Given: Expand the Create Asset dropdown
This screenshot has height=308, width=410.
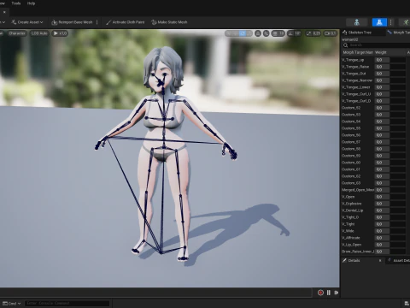Looking at the screenshot, I should click(27, 22).
